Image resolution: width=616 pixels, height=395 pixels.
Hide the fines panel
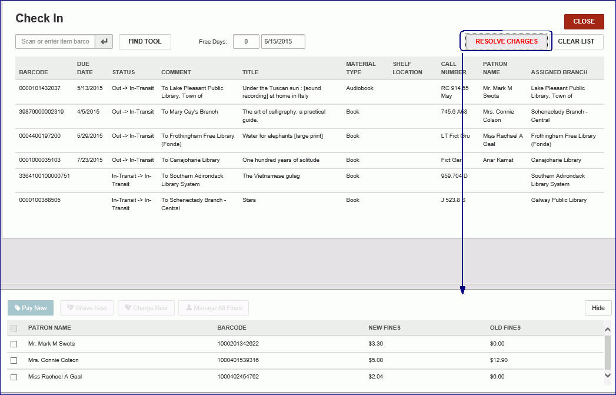pos(598,308)
